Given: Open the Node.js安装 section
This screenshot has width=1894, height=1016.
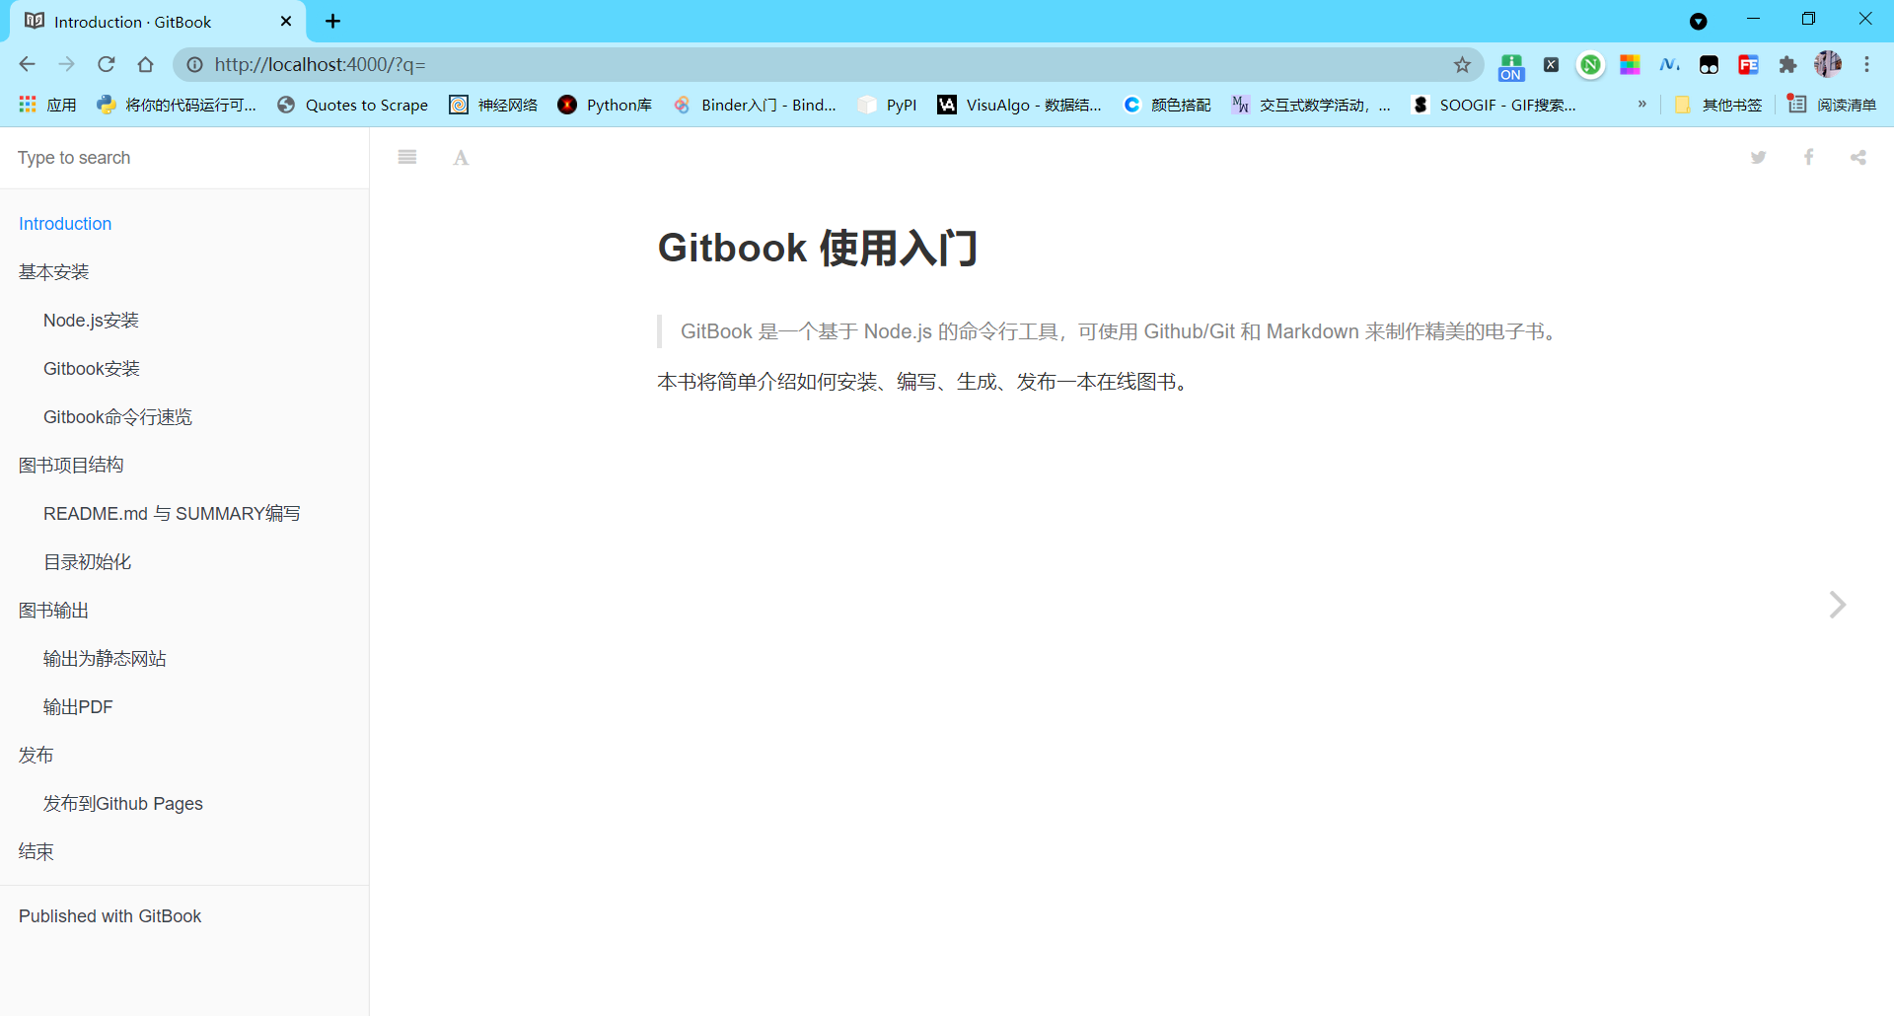Looking at the screenshot, I should [91, 321].
